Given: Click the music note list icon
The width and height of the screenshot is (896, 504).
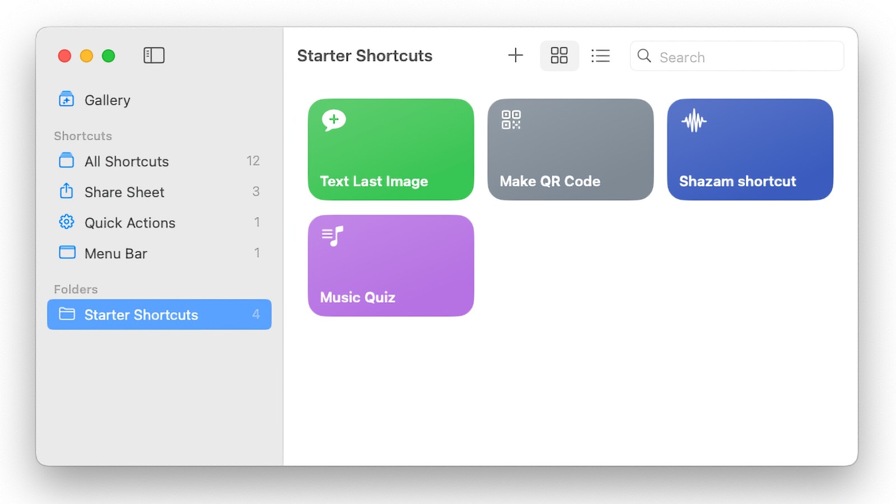Looking at the screenshot, I should 333,236.
